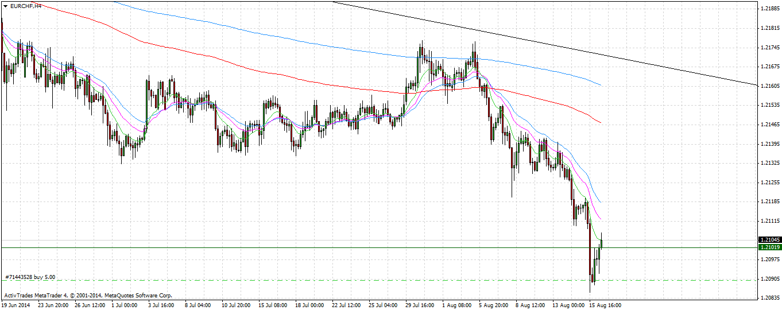Click the 26 Jun 12:00 time label
This screenshot has height=310, width=782.
tap(90, 305)
